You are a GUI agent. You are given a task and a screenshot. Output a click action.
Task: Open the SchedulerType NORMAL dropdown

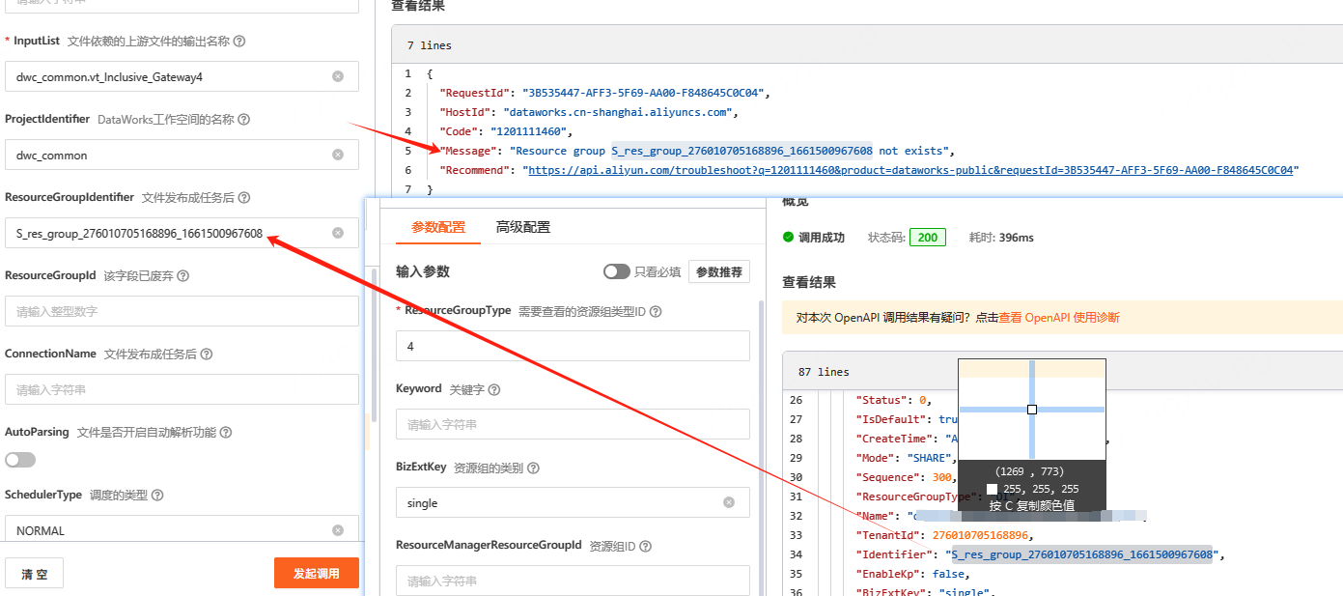coord(182,530)
